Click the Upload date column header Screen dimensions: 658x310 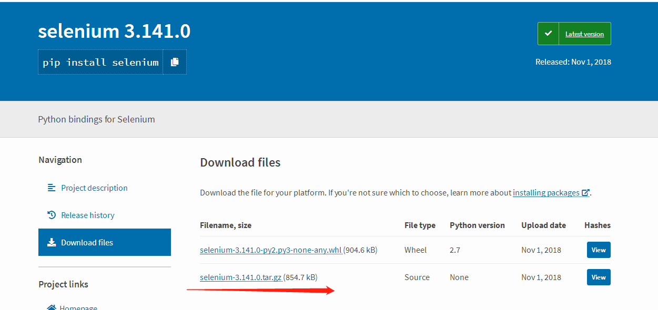tap(543, 225)
